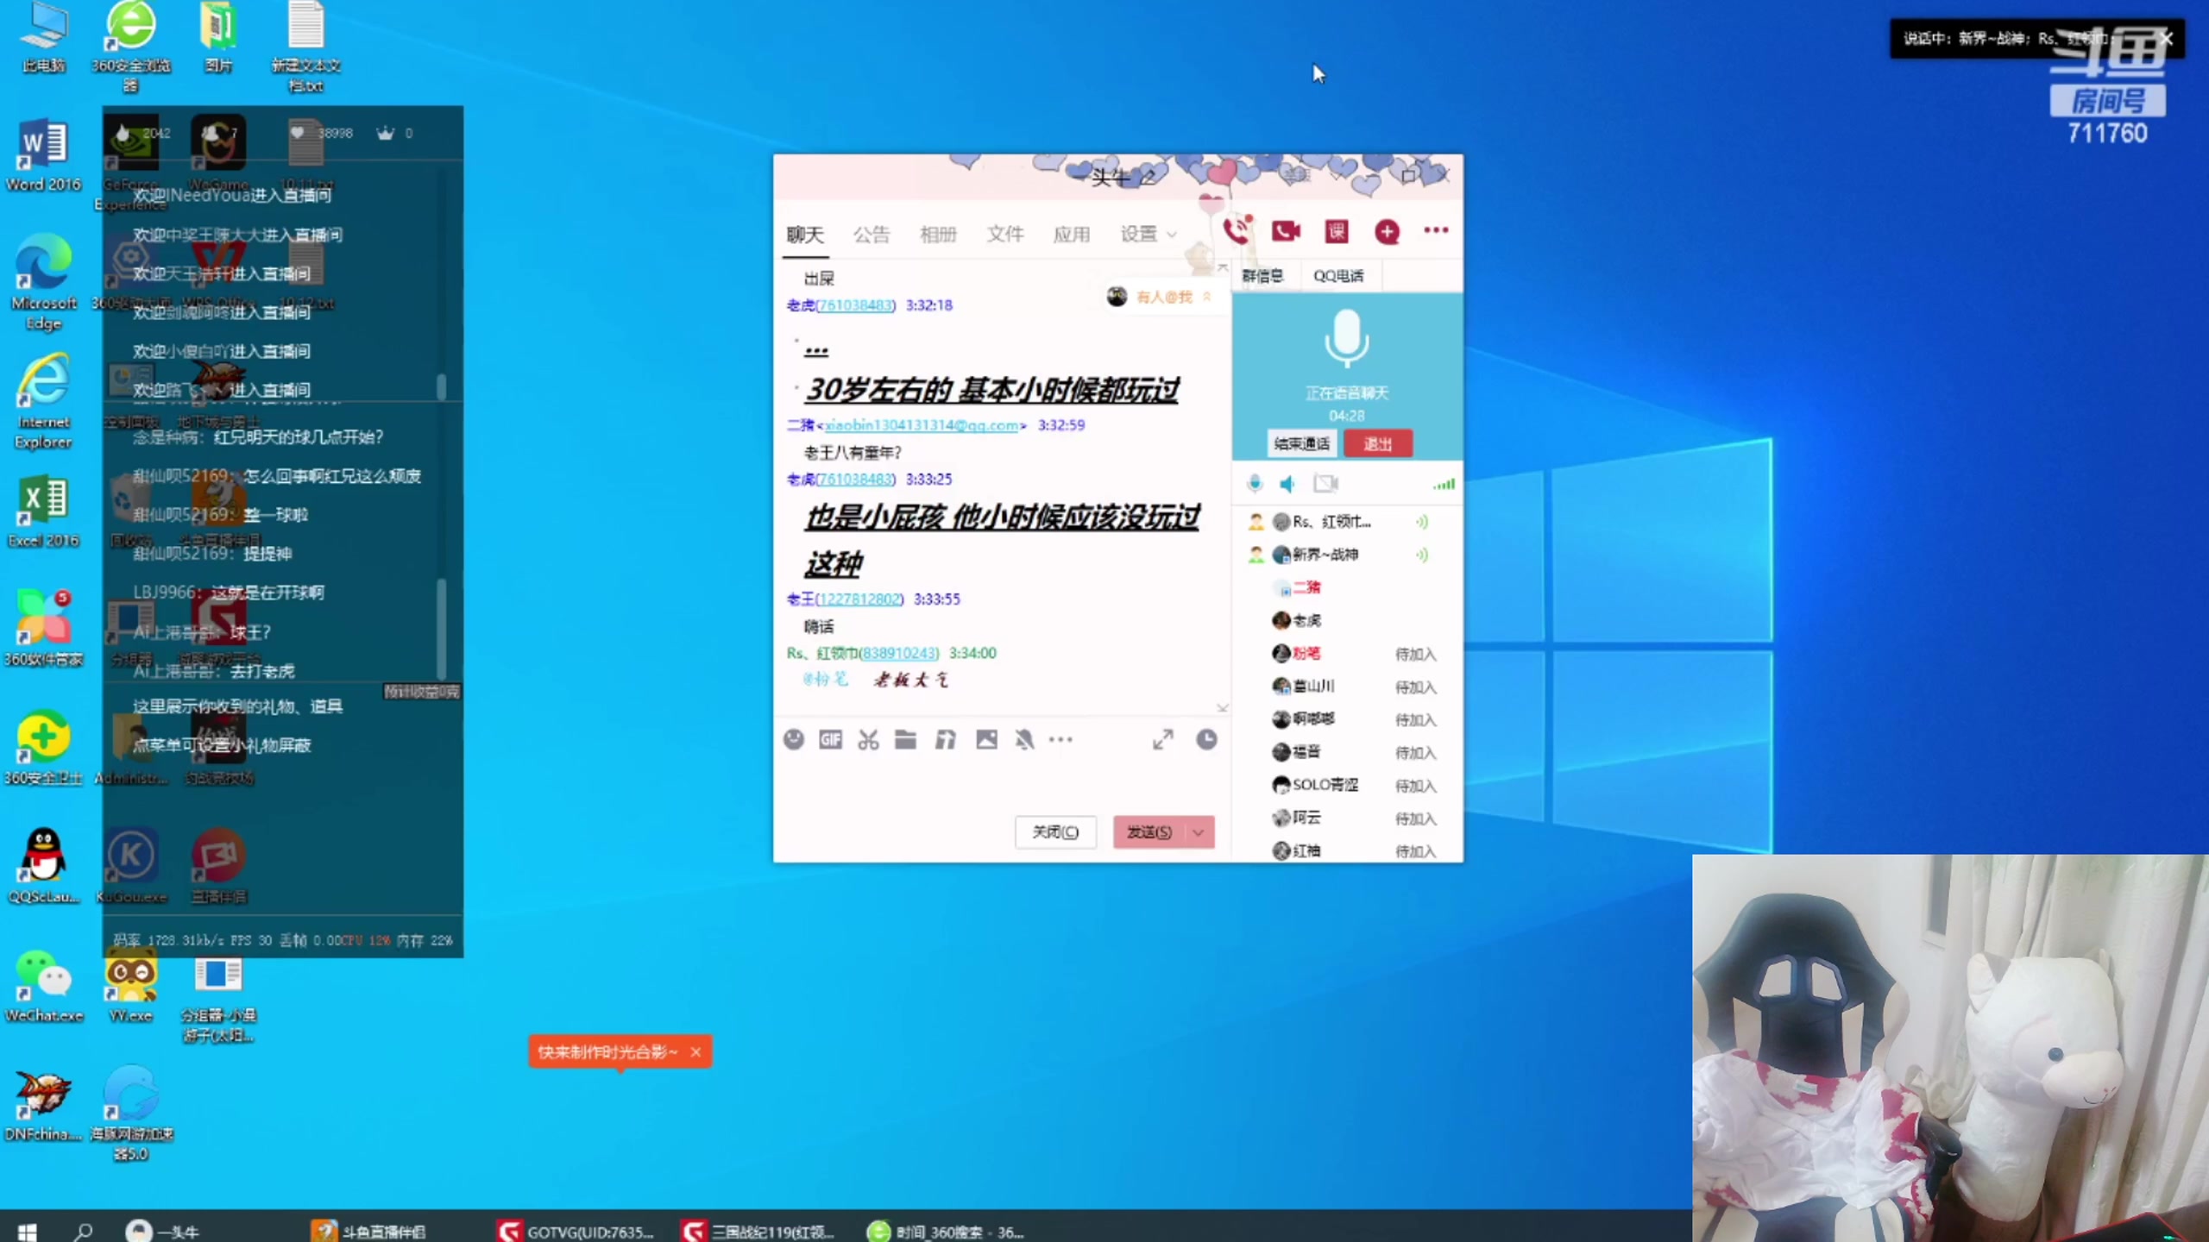Open the emoji smiley picker

pos(794,739)
